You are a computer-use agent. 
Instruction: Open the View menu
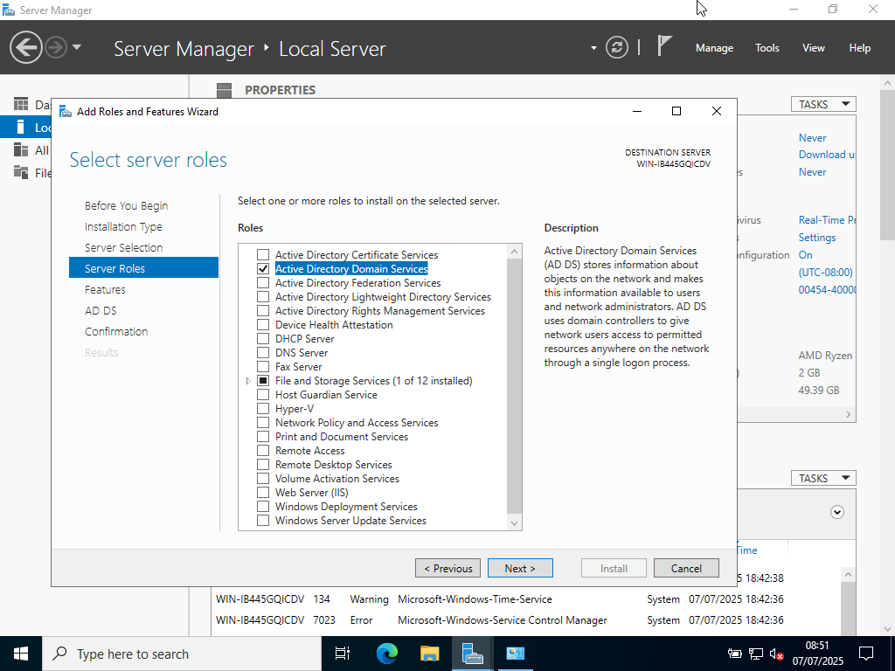(814, 48)
